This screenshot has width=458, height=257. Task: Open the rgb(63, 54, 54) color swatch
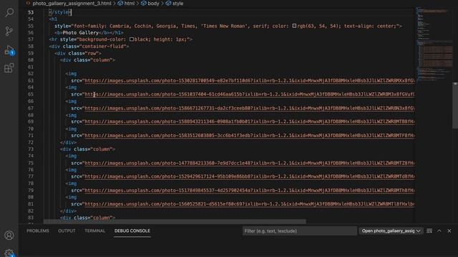click(294, 26)
